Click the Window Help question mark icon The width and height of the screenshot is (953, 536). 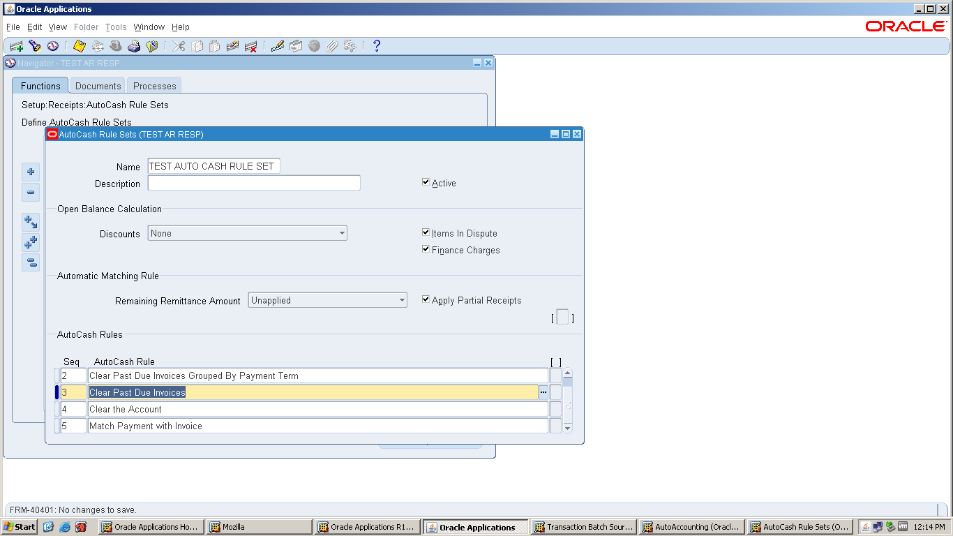pyautogui.click(x=377, y=46)
